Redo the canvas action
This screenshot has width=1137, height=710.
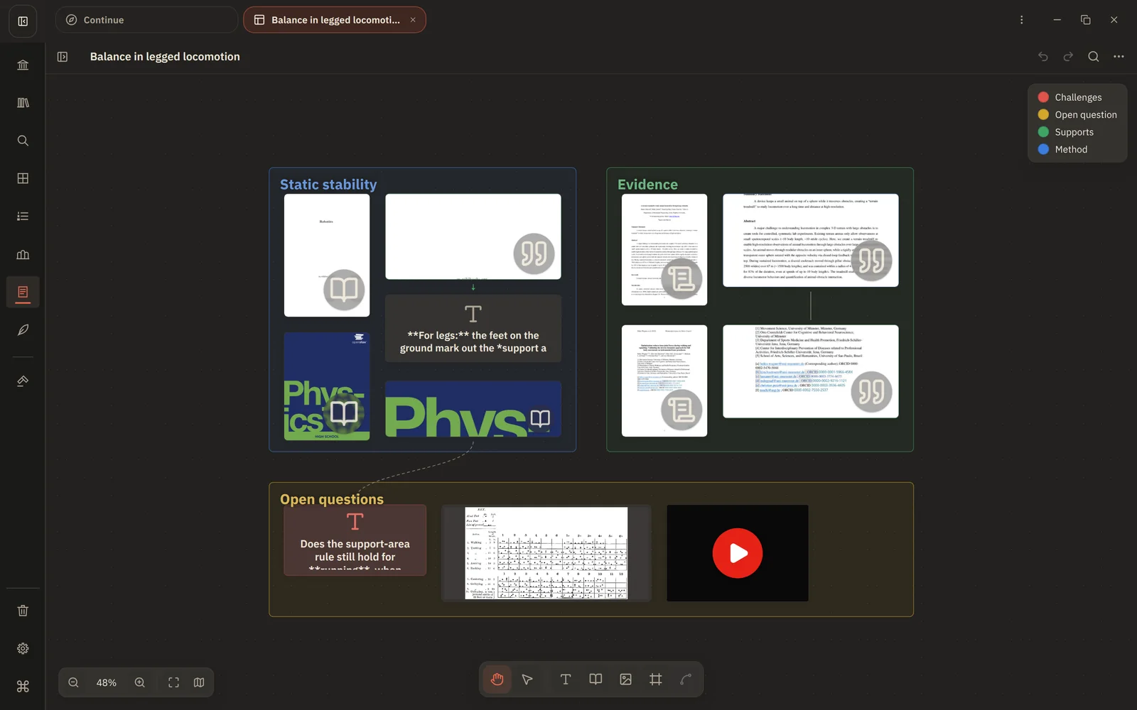point(1068,57)
